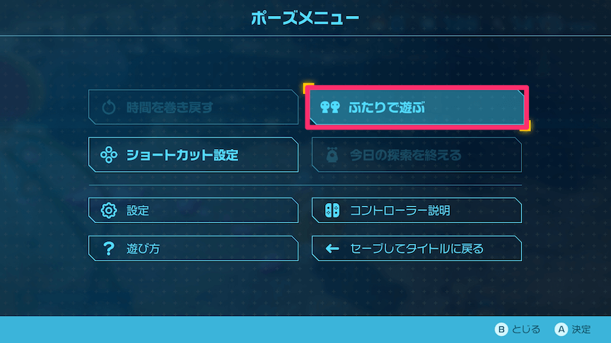The height and width of the screenshot is (343, 611).
Task: Click the shortcut settings flower icon
Action: click(108, 155)
